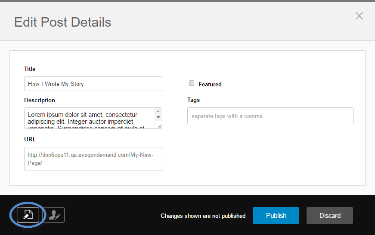Click the 'Edit Post Details' heading
Screen dimensions: 375x235
(x=63, y=22)
